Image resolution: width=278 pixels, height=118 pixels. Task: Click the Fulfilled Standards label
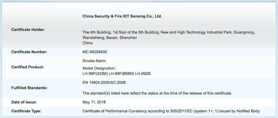tap(29, 88)
